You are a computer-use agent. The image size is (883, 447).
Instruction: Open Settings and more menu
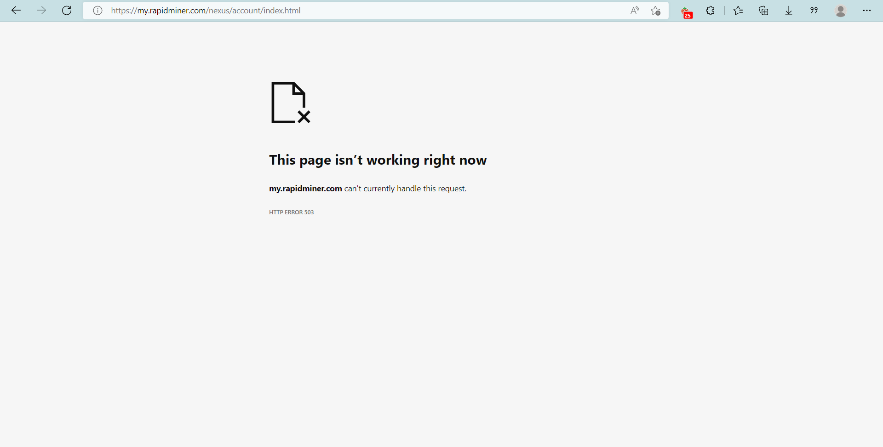[867, 11]
